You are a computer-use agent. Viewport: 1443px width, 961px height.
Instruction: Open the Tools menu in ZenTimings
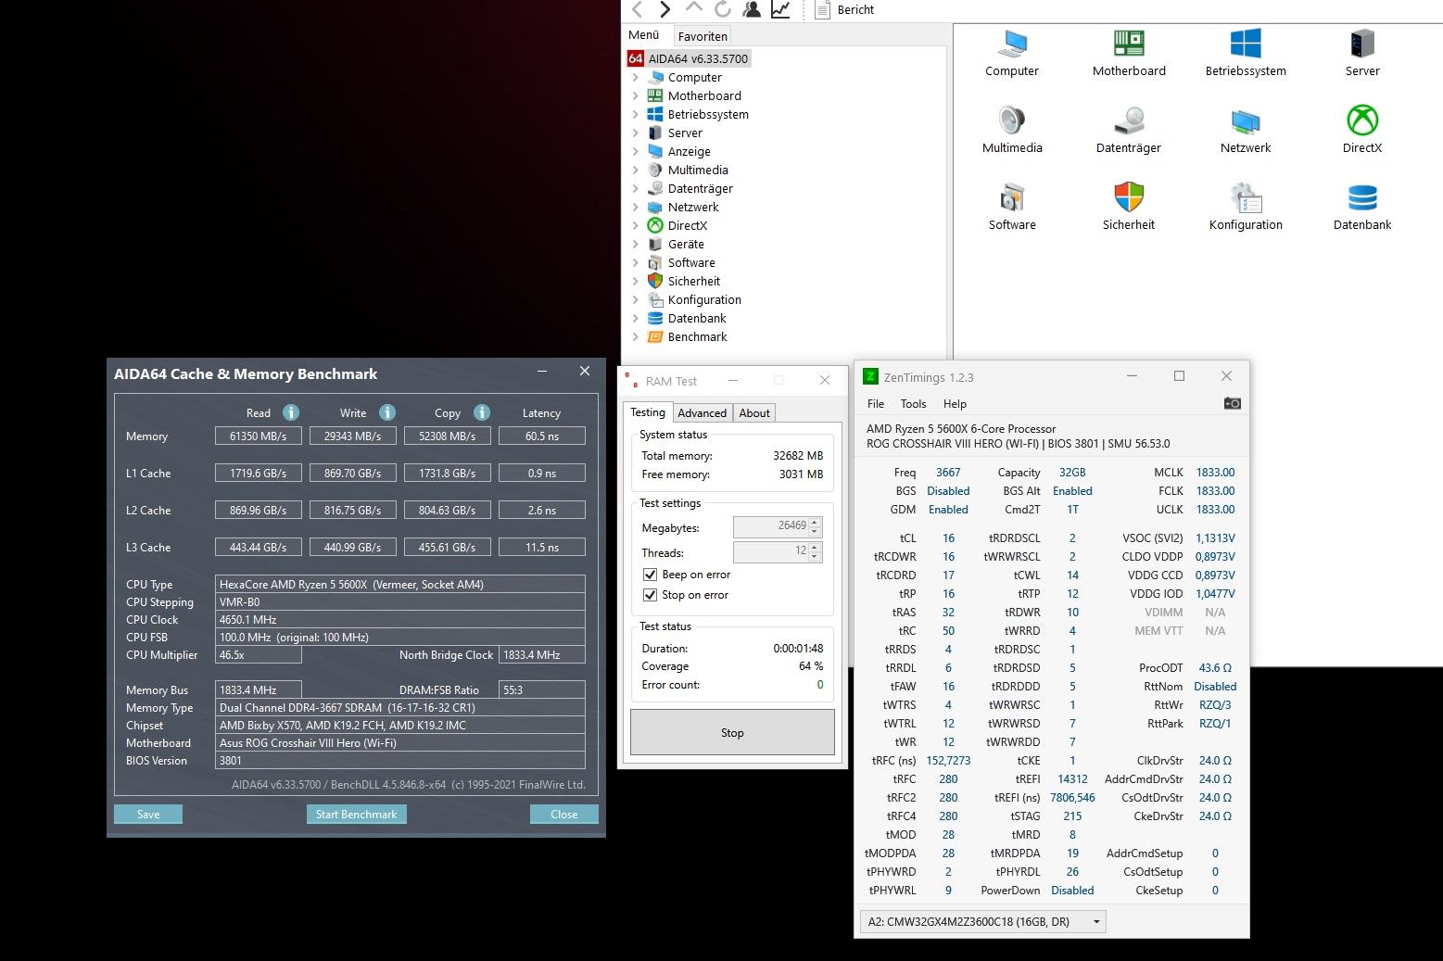point(913,403)
